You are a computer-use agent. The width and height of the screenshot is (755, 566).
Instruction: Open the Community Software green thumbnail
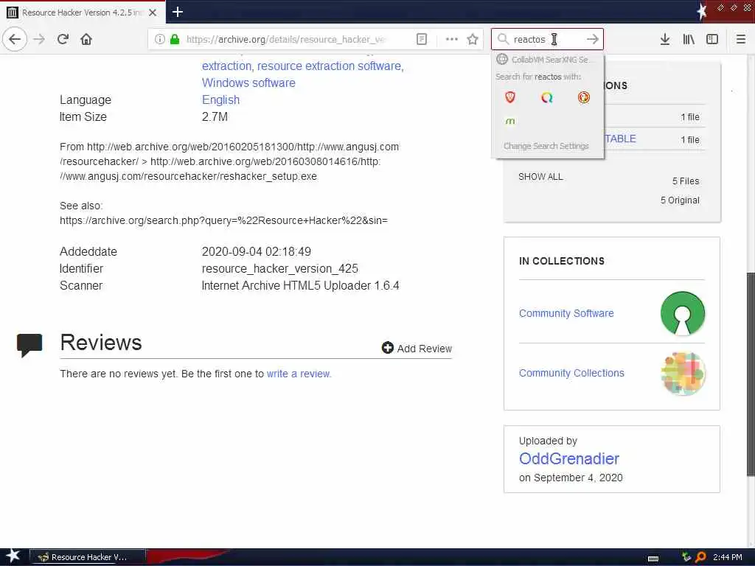coord(683,313)
